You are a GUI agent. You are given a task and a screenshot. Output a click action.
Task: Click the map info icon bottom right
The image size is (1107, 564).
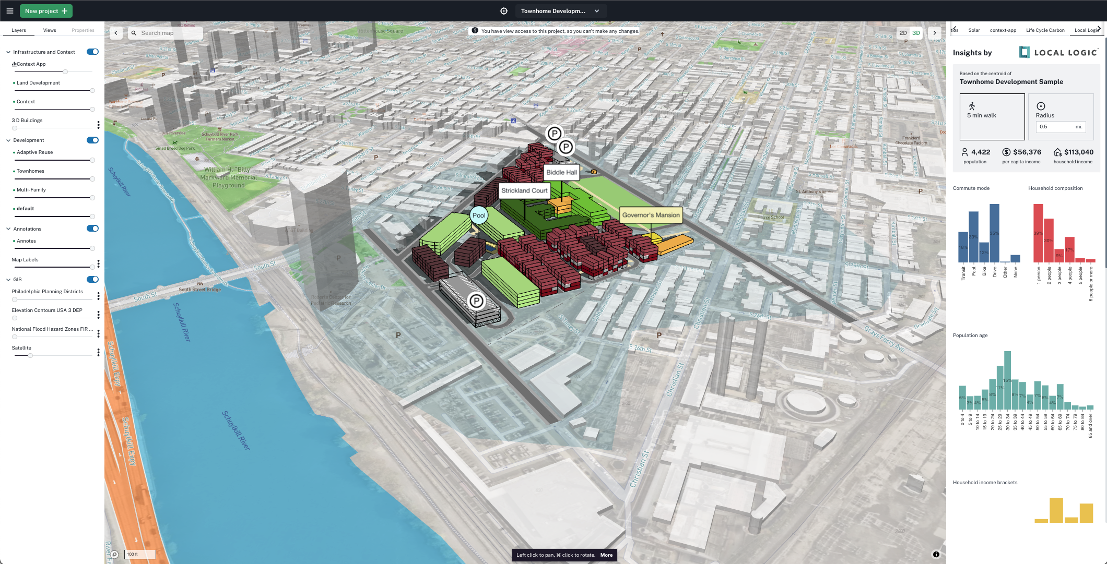click(x=936, y=554)
